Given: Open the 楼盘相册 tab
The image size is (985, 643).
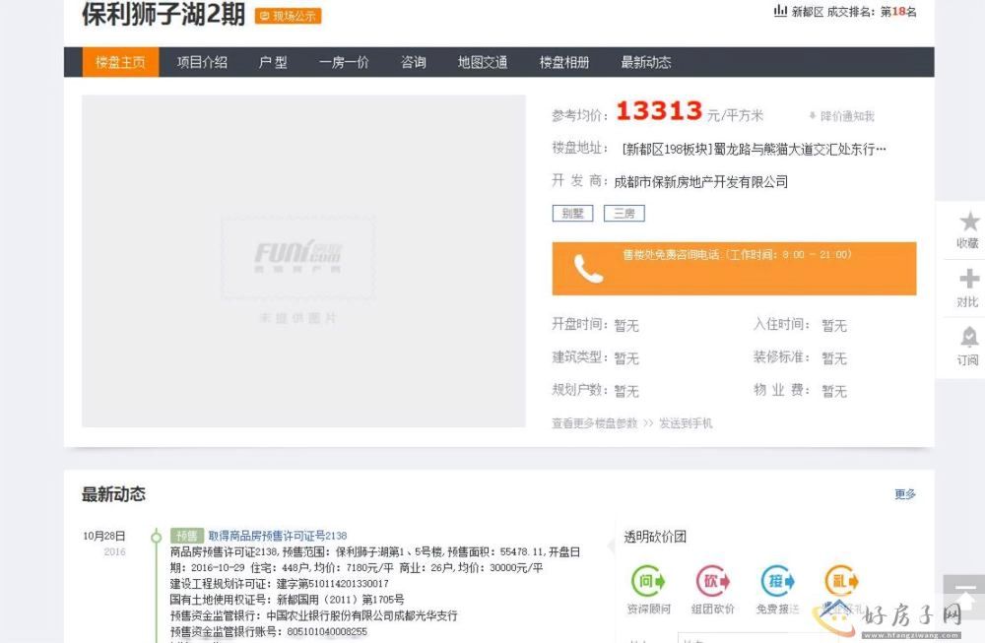Looking at the screenshot, I should [x=564, y=62].
